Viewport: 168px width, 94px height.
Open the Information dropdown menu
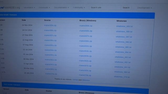(29, 8)
